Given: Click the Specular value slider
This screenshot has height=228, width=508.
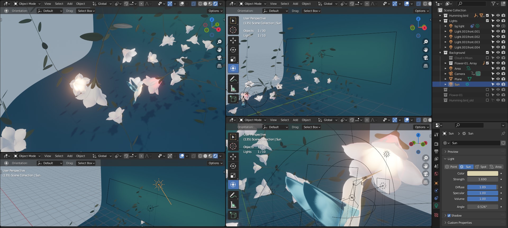Looking at the screenshot, I should point(483,193).
